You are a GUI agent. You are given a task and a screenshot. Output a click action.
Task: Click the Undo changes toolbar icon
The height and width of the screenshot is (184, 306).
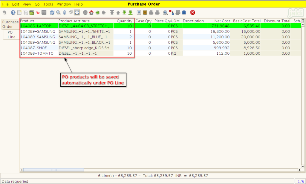4,13
